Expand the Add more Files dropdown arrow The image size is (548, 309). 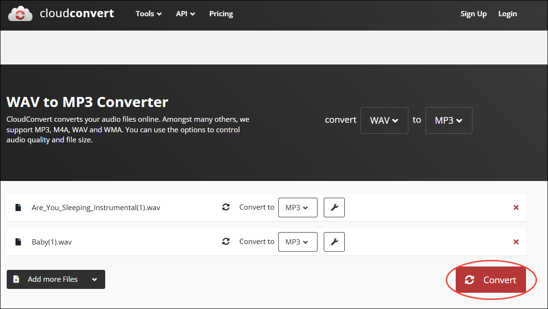[x=94, y=279]
